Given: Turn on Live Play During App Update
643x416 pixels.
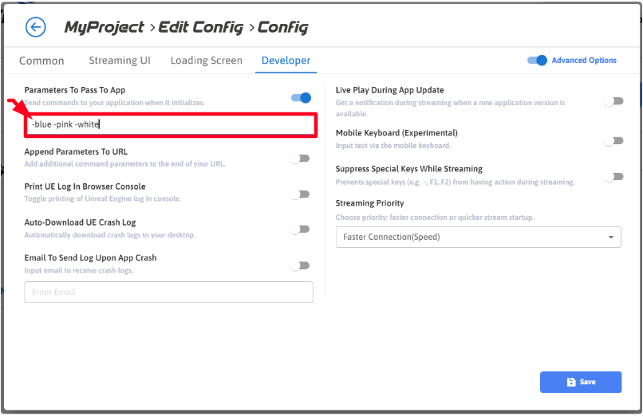Looking at the screenshot, I should [x=613, y=101].
